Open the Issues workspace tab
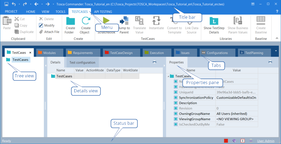The image size is (281, 144). click(185, 53)
